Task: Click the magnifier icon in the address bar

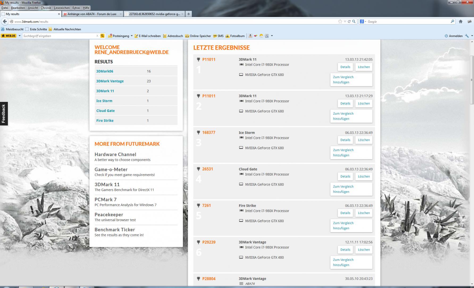Action: pos(354,22)
